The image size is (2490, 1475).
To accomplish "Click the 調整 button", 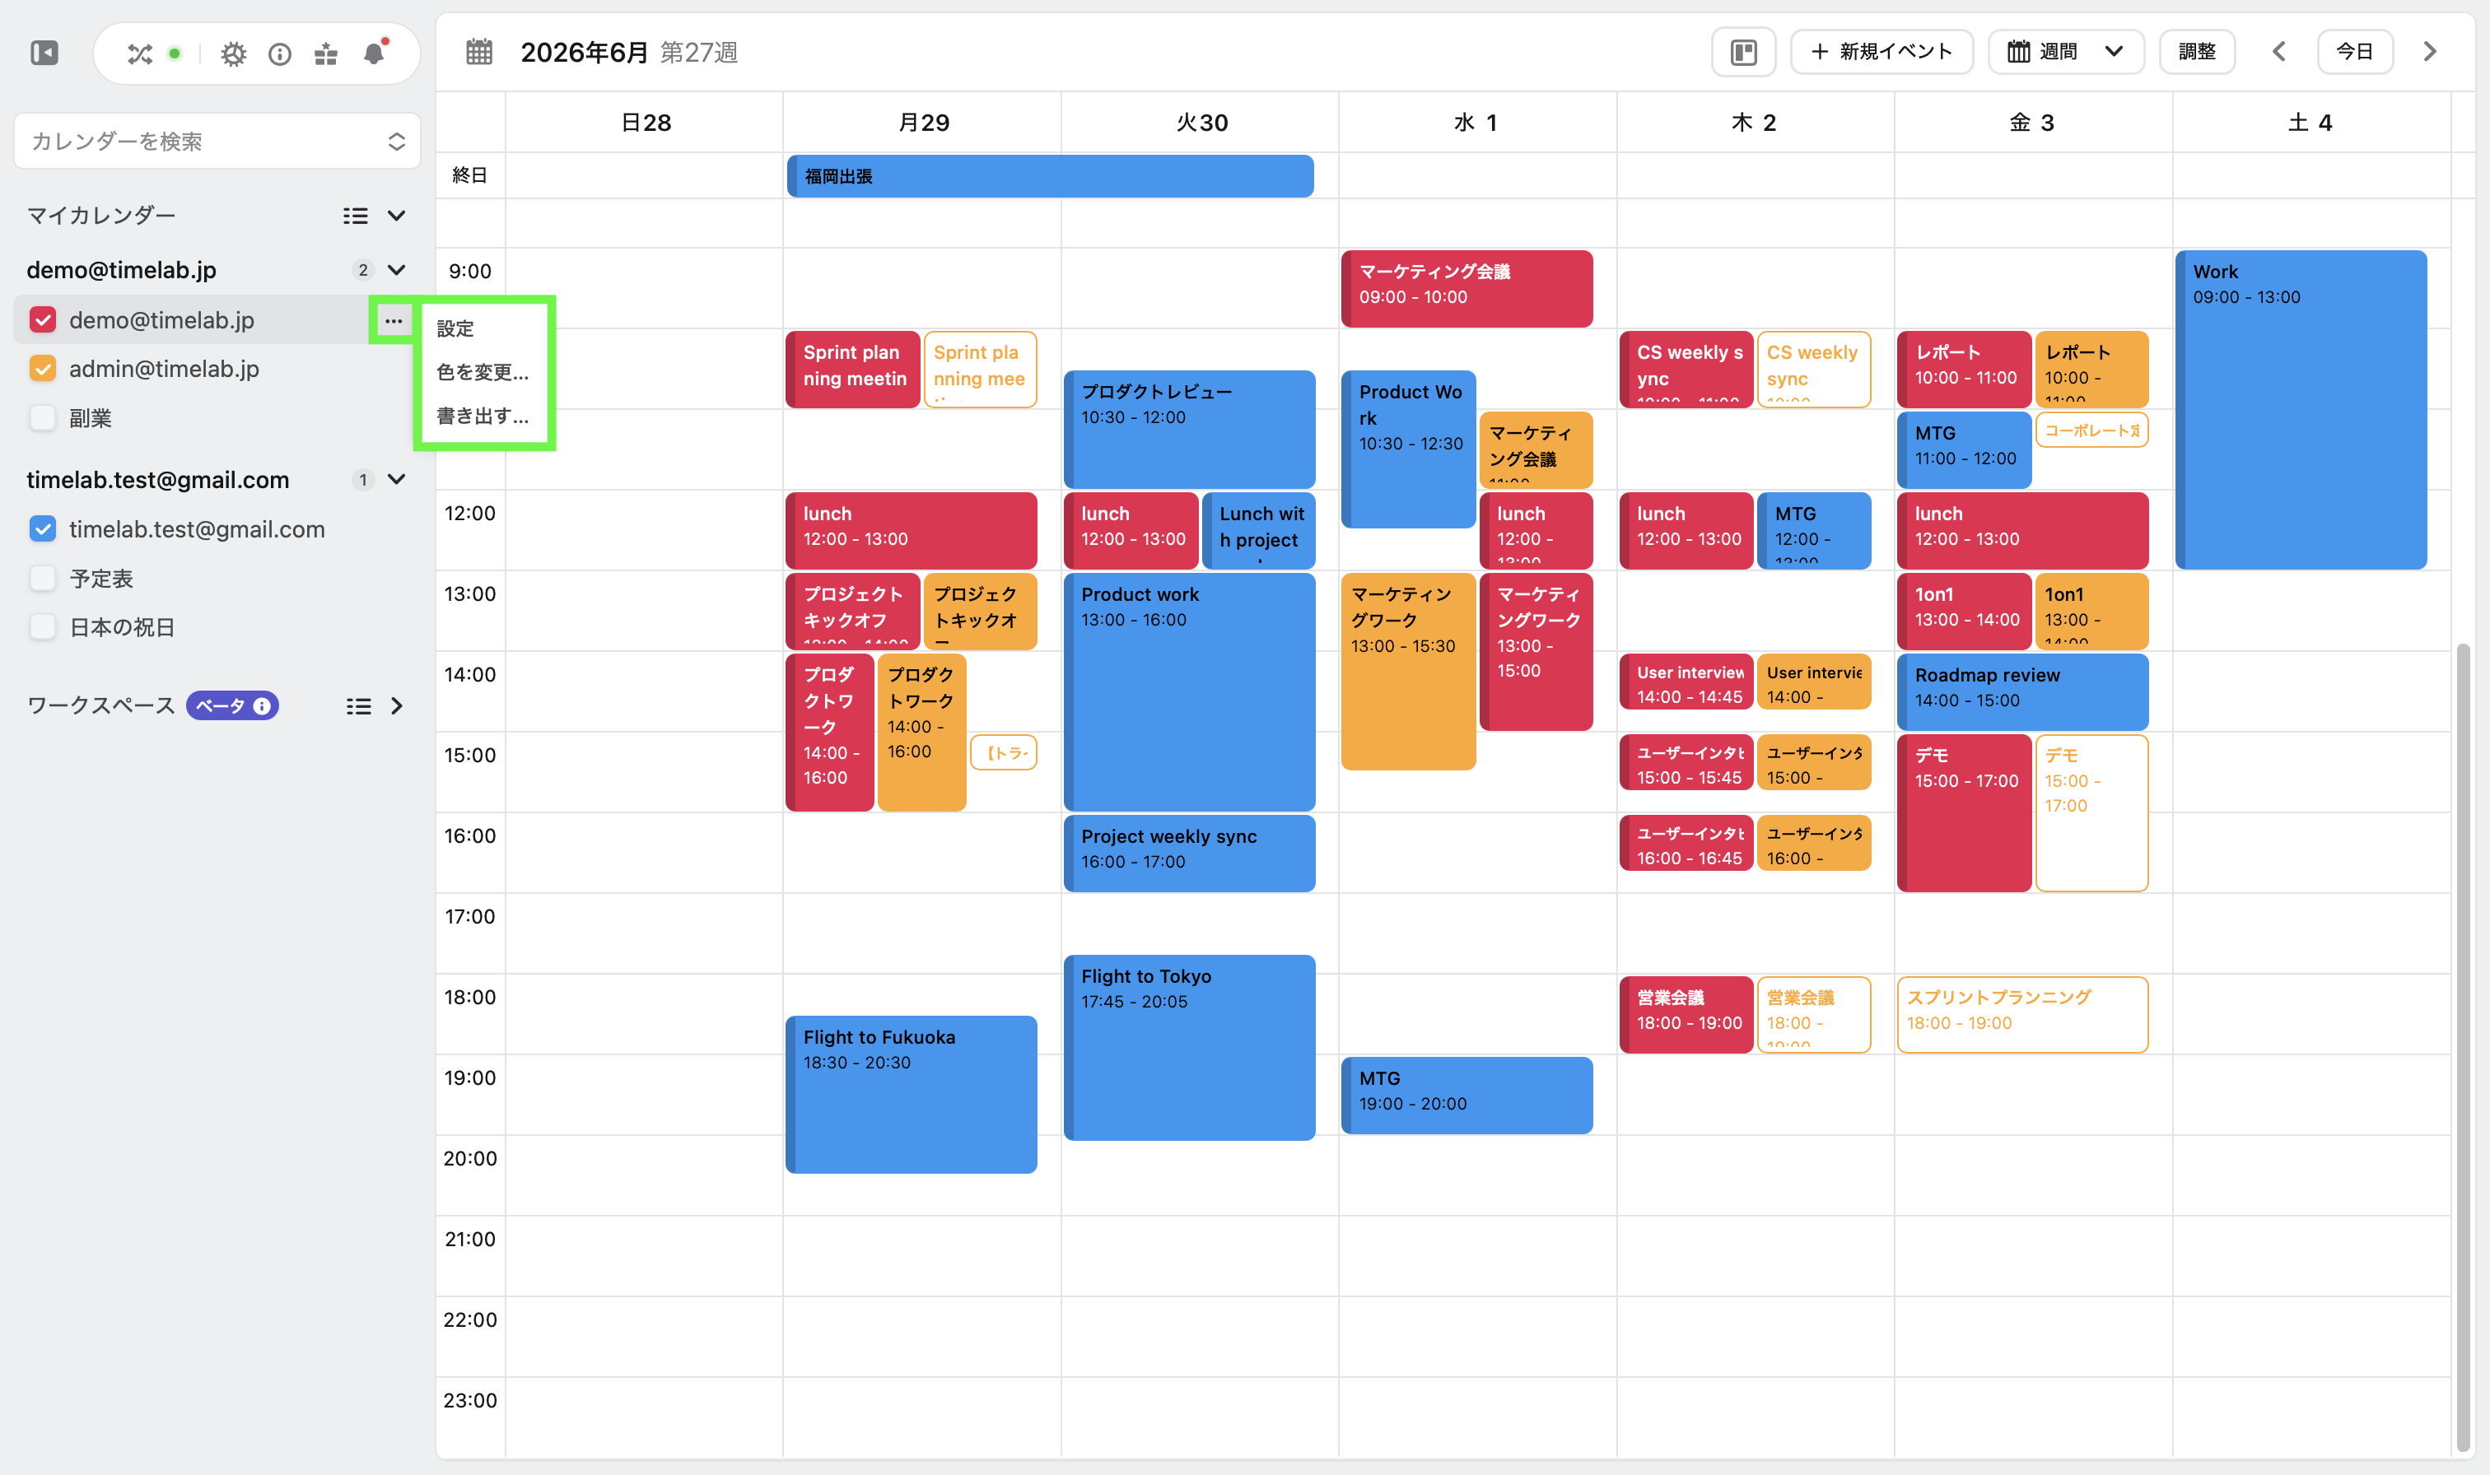I will pyautogui.click(x=2197, y=52).
